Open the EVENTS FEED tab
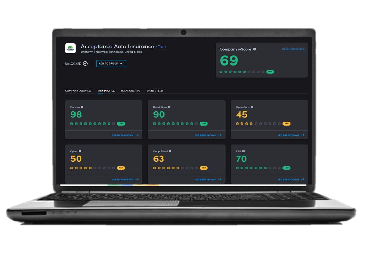The image size is (368, 256). click(155, 91)
